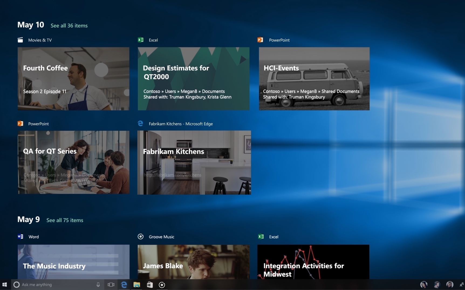Click Groove Music icon above James Blake

point(141,236)
